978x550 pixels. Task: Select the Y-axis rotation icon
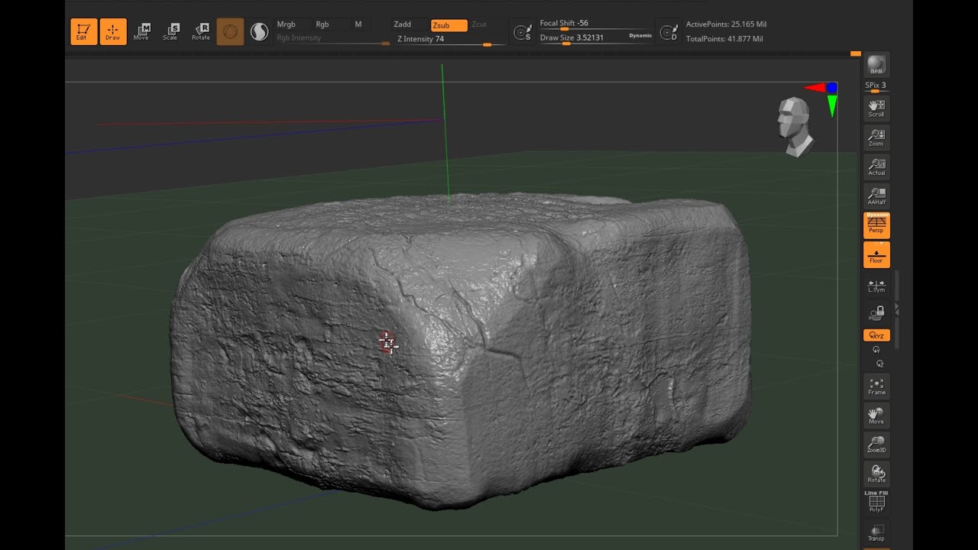pos(876,351)
